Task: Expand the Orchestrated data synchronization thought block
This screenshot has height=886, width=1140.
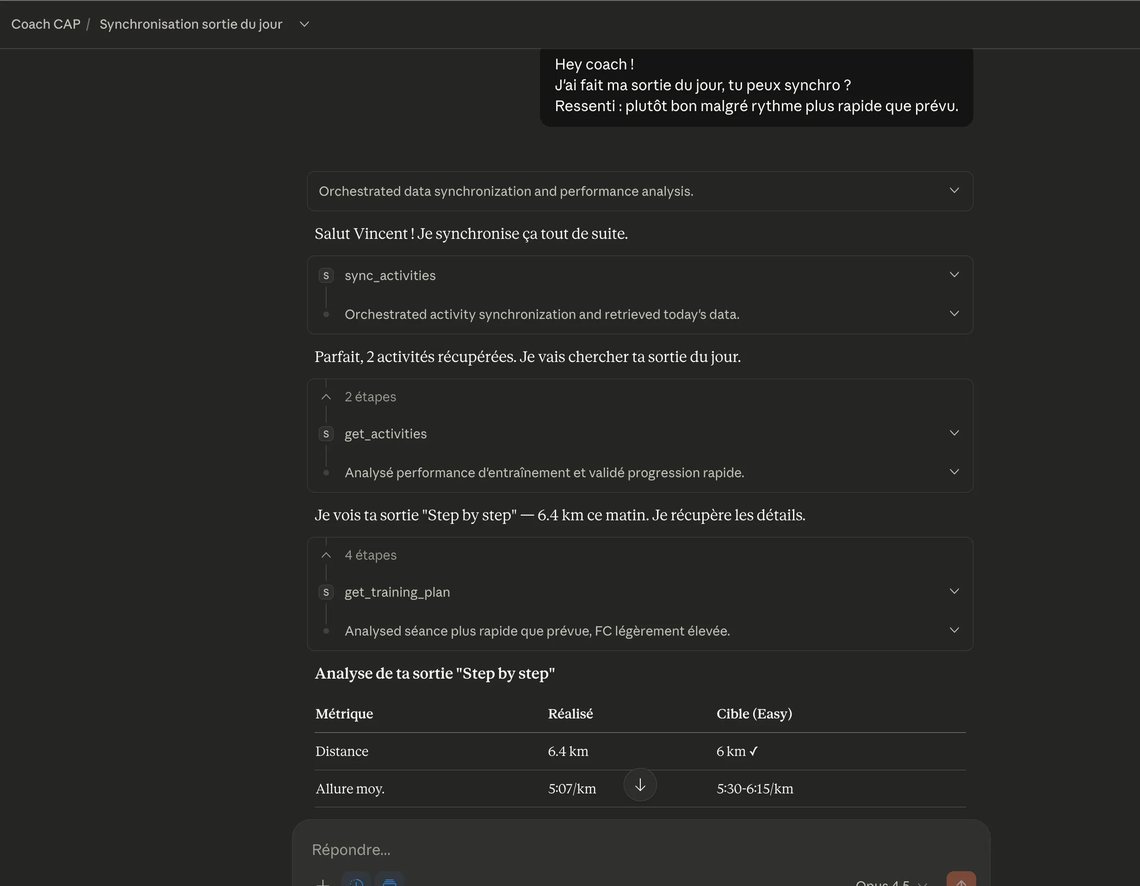Action: click(x=954, y=191)
